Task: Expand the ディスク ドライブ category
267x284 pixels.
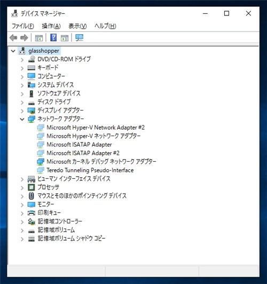Action: click(22, 102)
